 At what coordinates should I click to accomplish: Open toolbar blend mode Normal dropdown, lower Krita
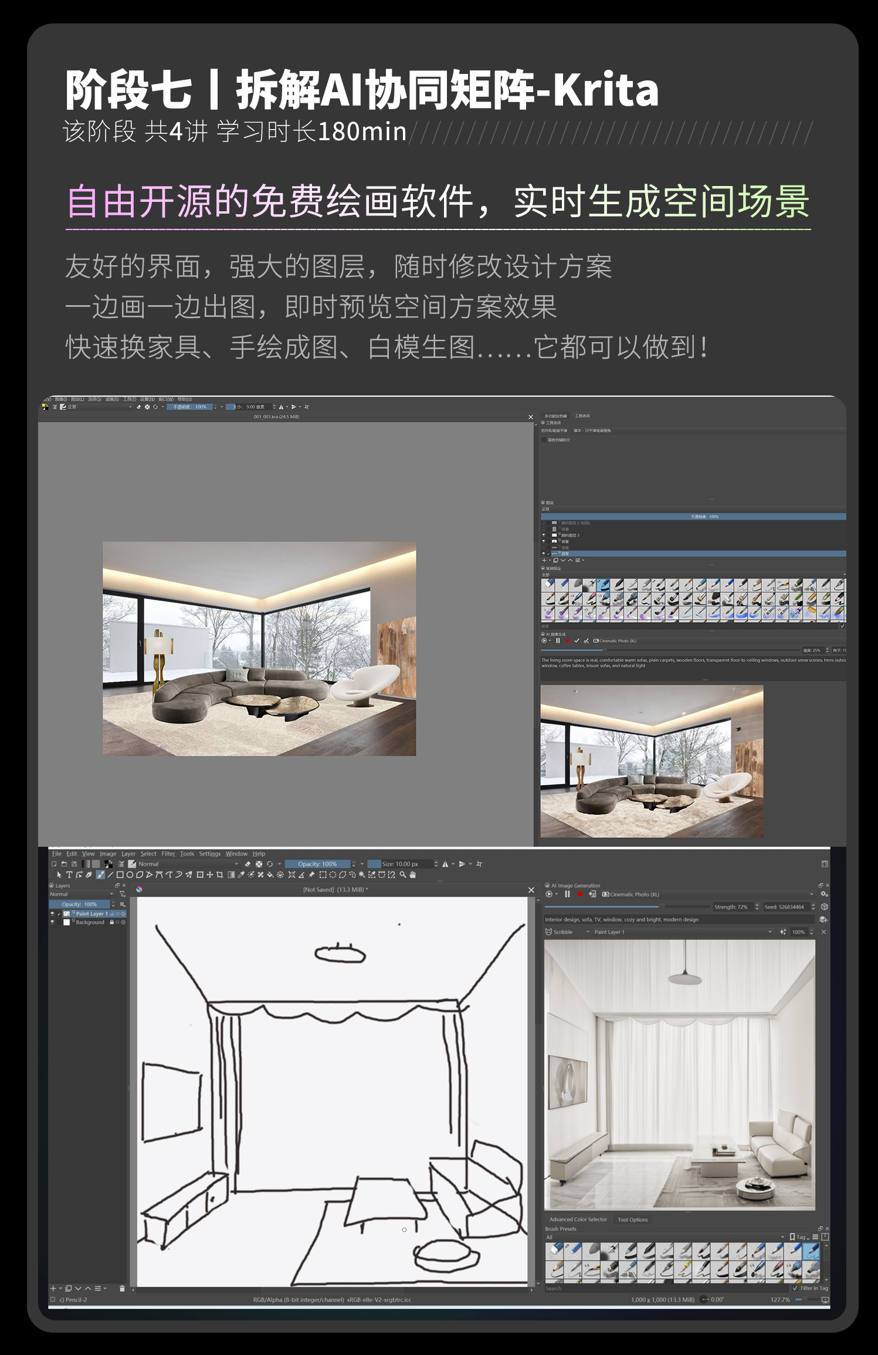tap(189, 864)
